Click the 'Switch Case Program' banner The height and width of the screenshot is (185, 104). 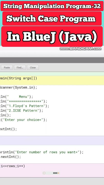click(52, 18)
